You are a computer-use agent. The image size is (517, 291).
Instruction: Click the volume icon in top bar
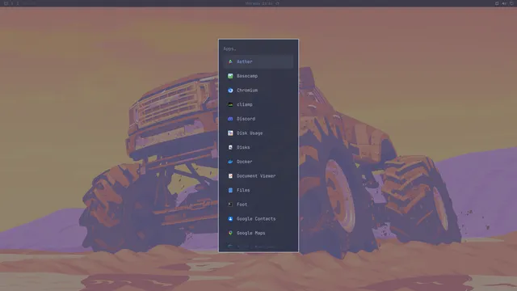click(504, 3)
